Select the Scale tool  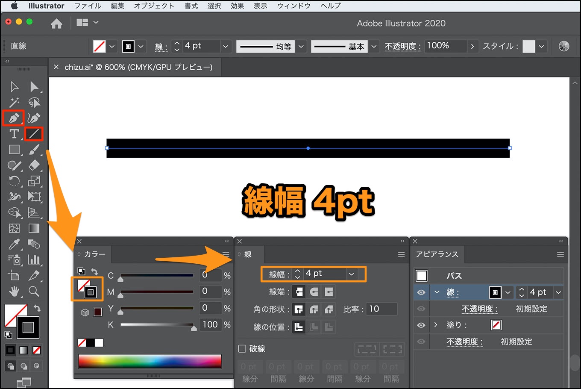[34, 181]
